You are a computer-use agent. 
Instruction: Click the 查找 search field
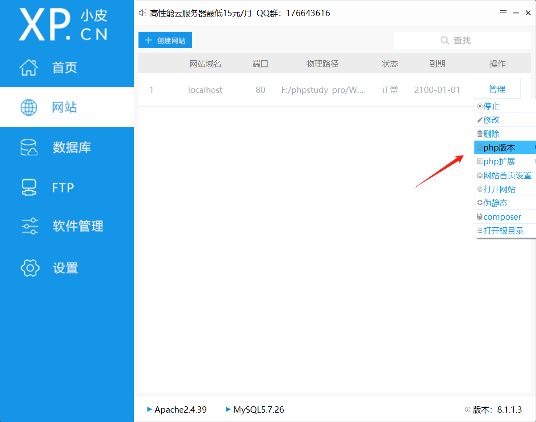point(462,41)
